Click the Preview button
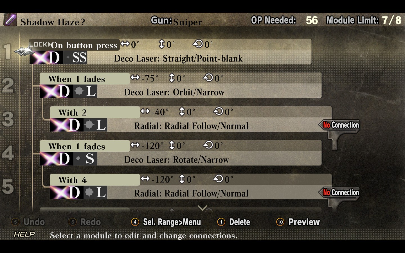This screenshot has height=253, width=405. point(298,222)
